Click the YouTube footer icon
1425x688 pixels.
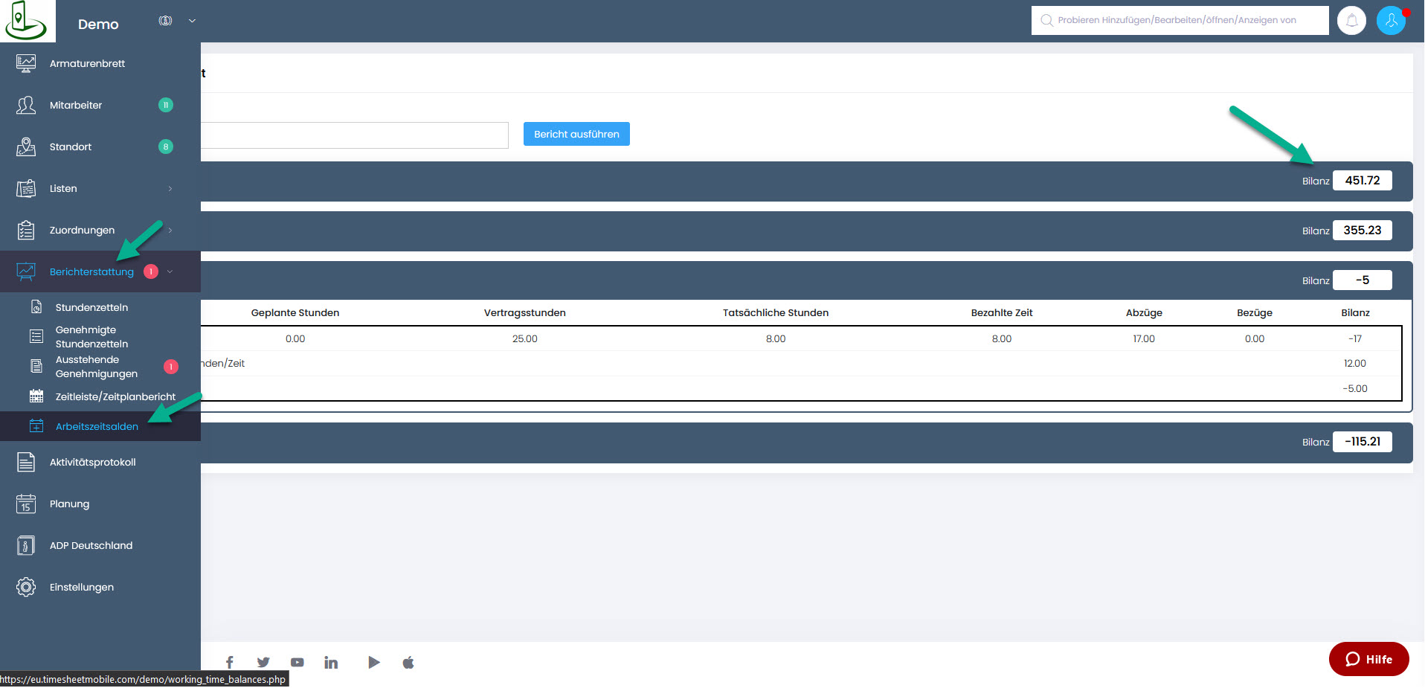click(297, 662)
